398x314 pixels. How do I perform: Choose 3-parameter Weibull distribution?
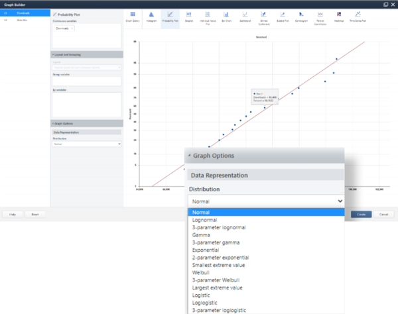click(266, 280)
